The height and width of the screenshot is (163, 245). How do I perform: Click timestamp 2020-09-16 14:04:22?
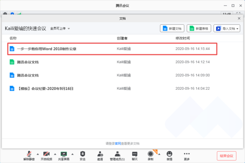coord(192,88)
